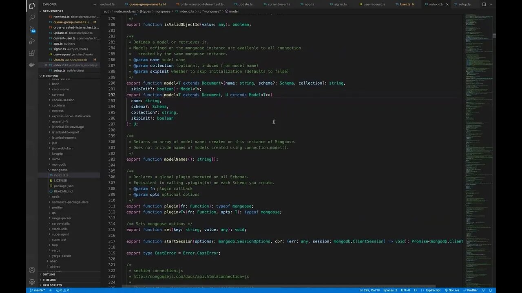522x293 pixels.
Task: Open the Extensions view
Action: 32,53
